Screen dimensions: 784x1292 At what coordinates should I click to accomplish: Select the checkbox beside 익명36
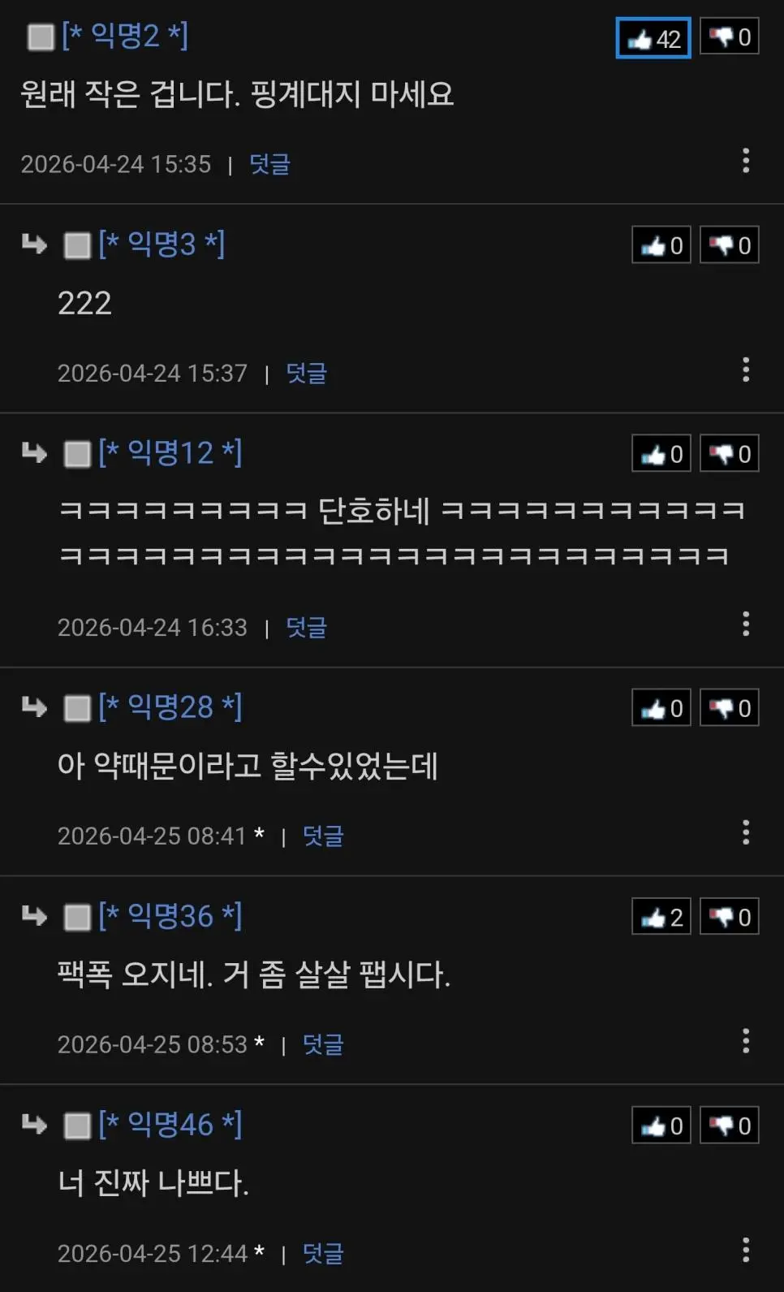point(77,918)
